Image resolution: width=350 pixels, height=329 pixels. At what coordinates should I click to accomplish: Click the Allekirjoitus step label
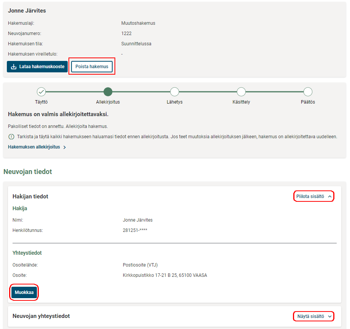coord(108,102)
